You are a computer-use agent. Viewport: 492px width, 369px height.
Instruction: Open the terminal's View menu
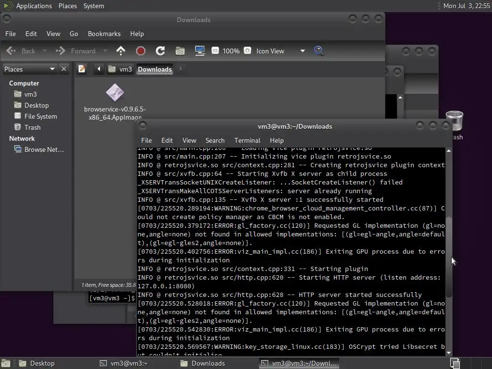pos(189,140)
